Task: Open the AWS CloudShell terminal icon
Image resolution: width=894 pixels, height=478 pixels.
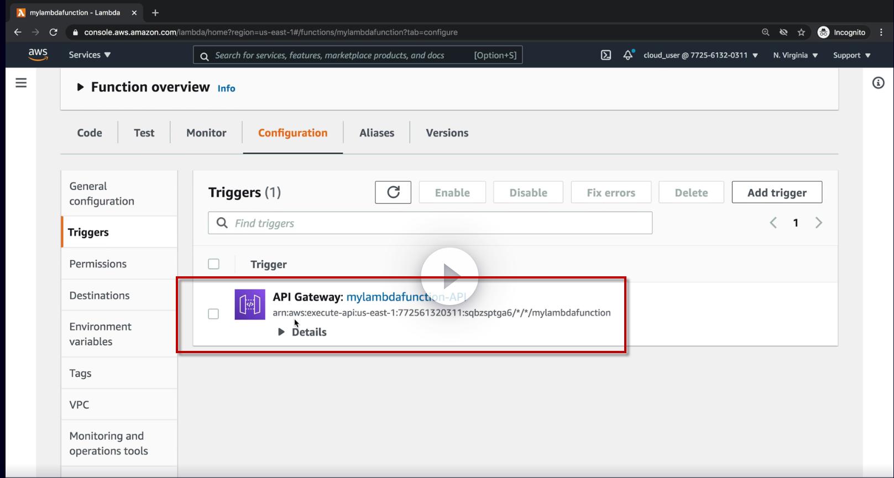Action: point(606,55)
